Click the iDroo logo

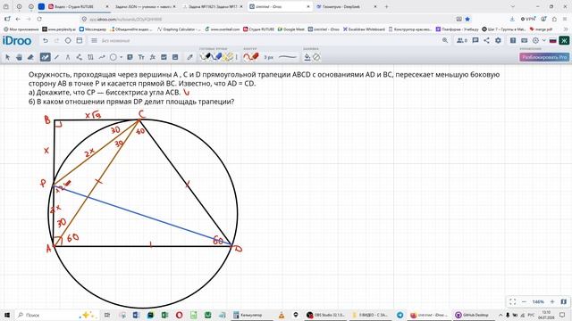(17, 41)
